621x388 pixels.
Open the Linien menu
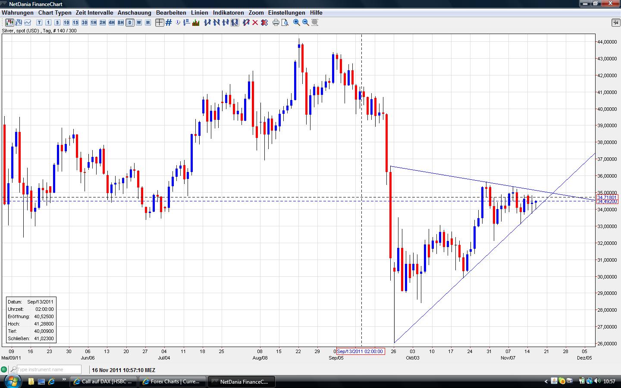click(200, 13)
